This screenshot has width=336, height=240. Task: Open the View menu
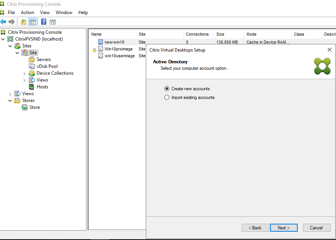pyautogui.click(x=45, y=13)
